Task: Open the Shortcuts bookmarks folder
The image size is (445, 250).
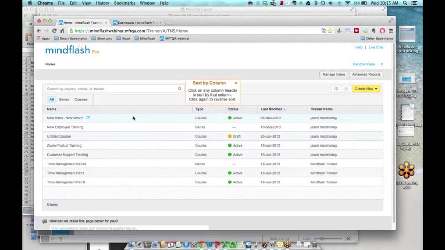Action: point(102,38)
